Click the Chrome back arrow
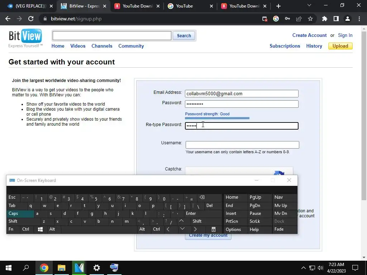 pyautogui.click(x=8, y=19)
